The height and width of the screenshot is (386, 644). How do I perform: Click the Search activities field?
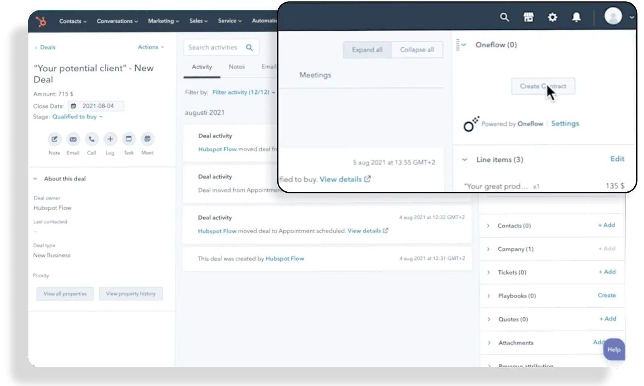pyautogui.click(x=221, y=47)
